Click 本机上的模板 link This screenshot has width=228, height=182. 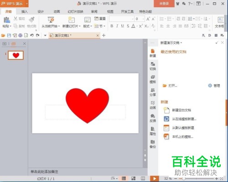(x=178, y=137)
